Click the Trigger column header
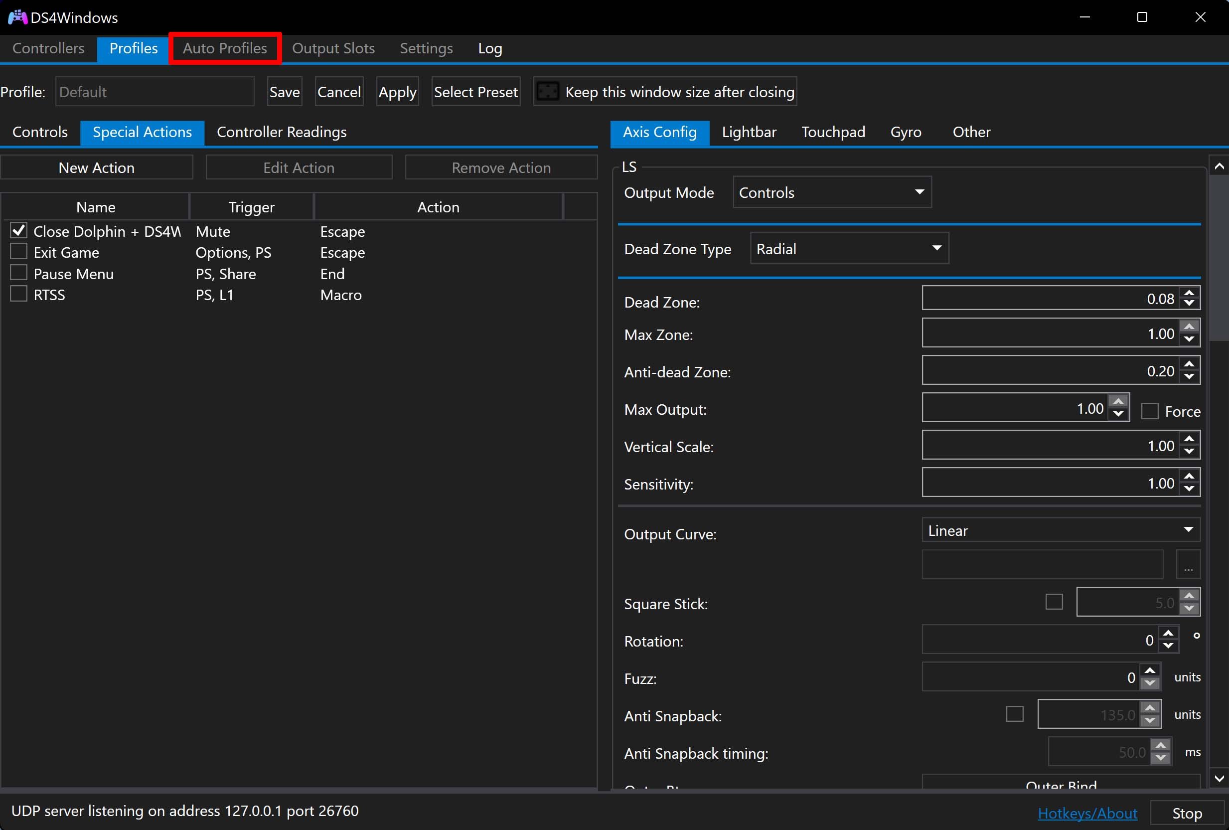1229x830 pixels. coord(251,207)
